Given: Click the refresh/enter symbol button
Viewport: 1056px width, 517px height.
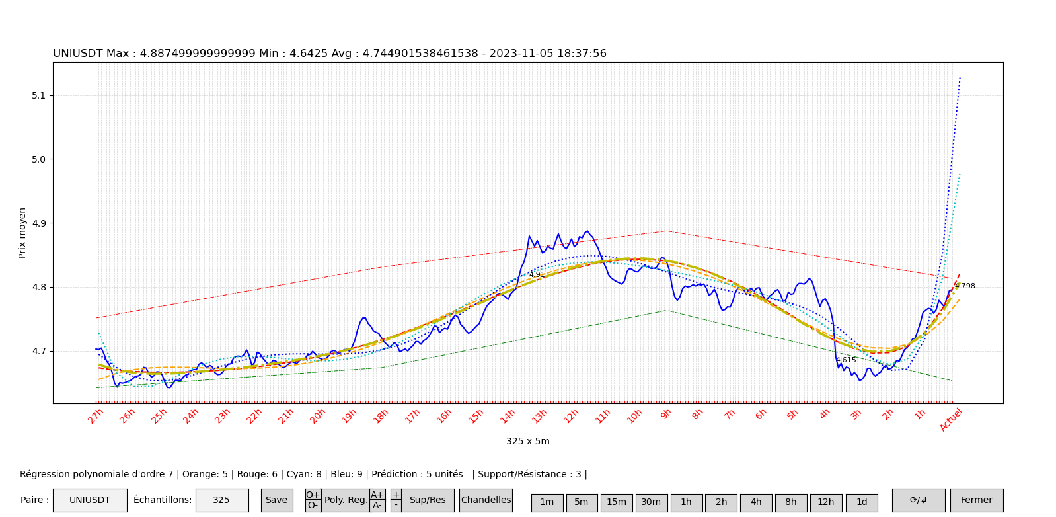Looking at the screenshot, I should point(918,500).
